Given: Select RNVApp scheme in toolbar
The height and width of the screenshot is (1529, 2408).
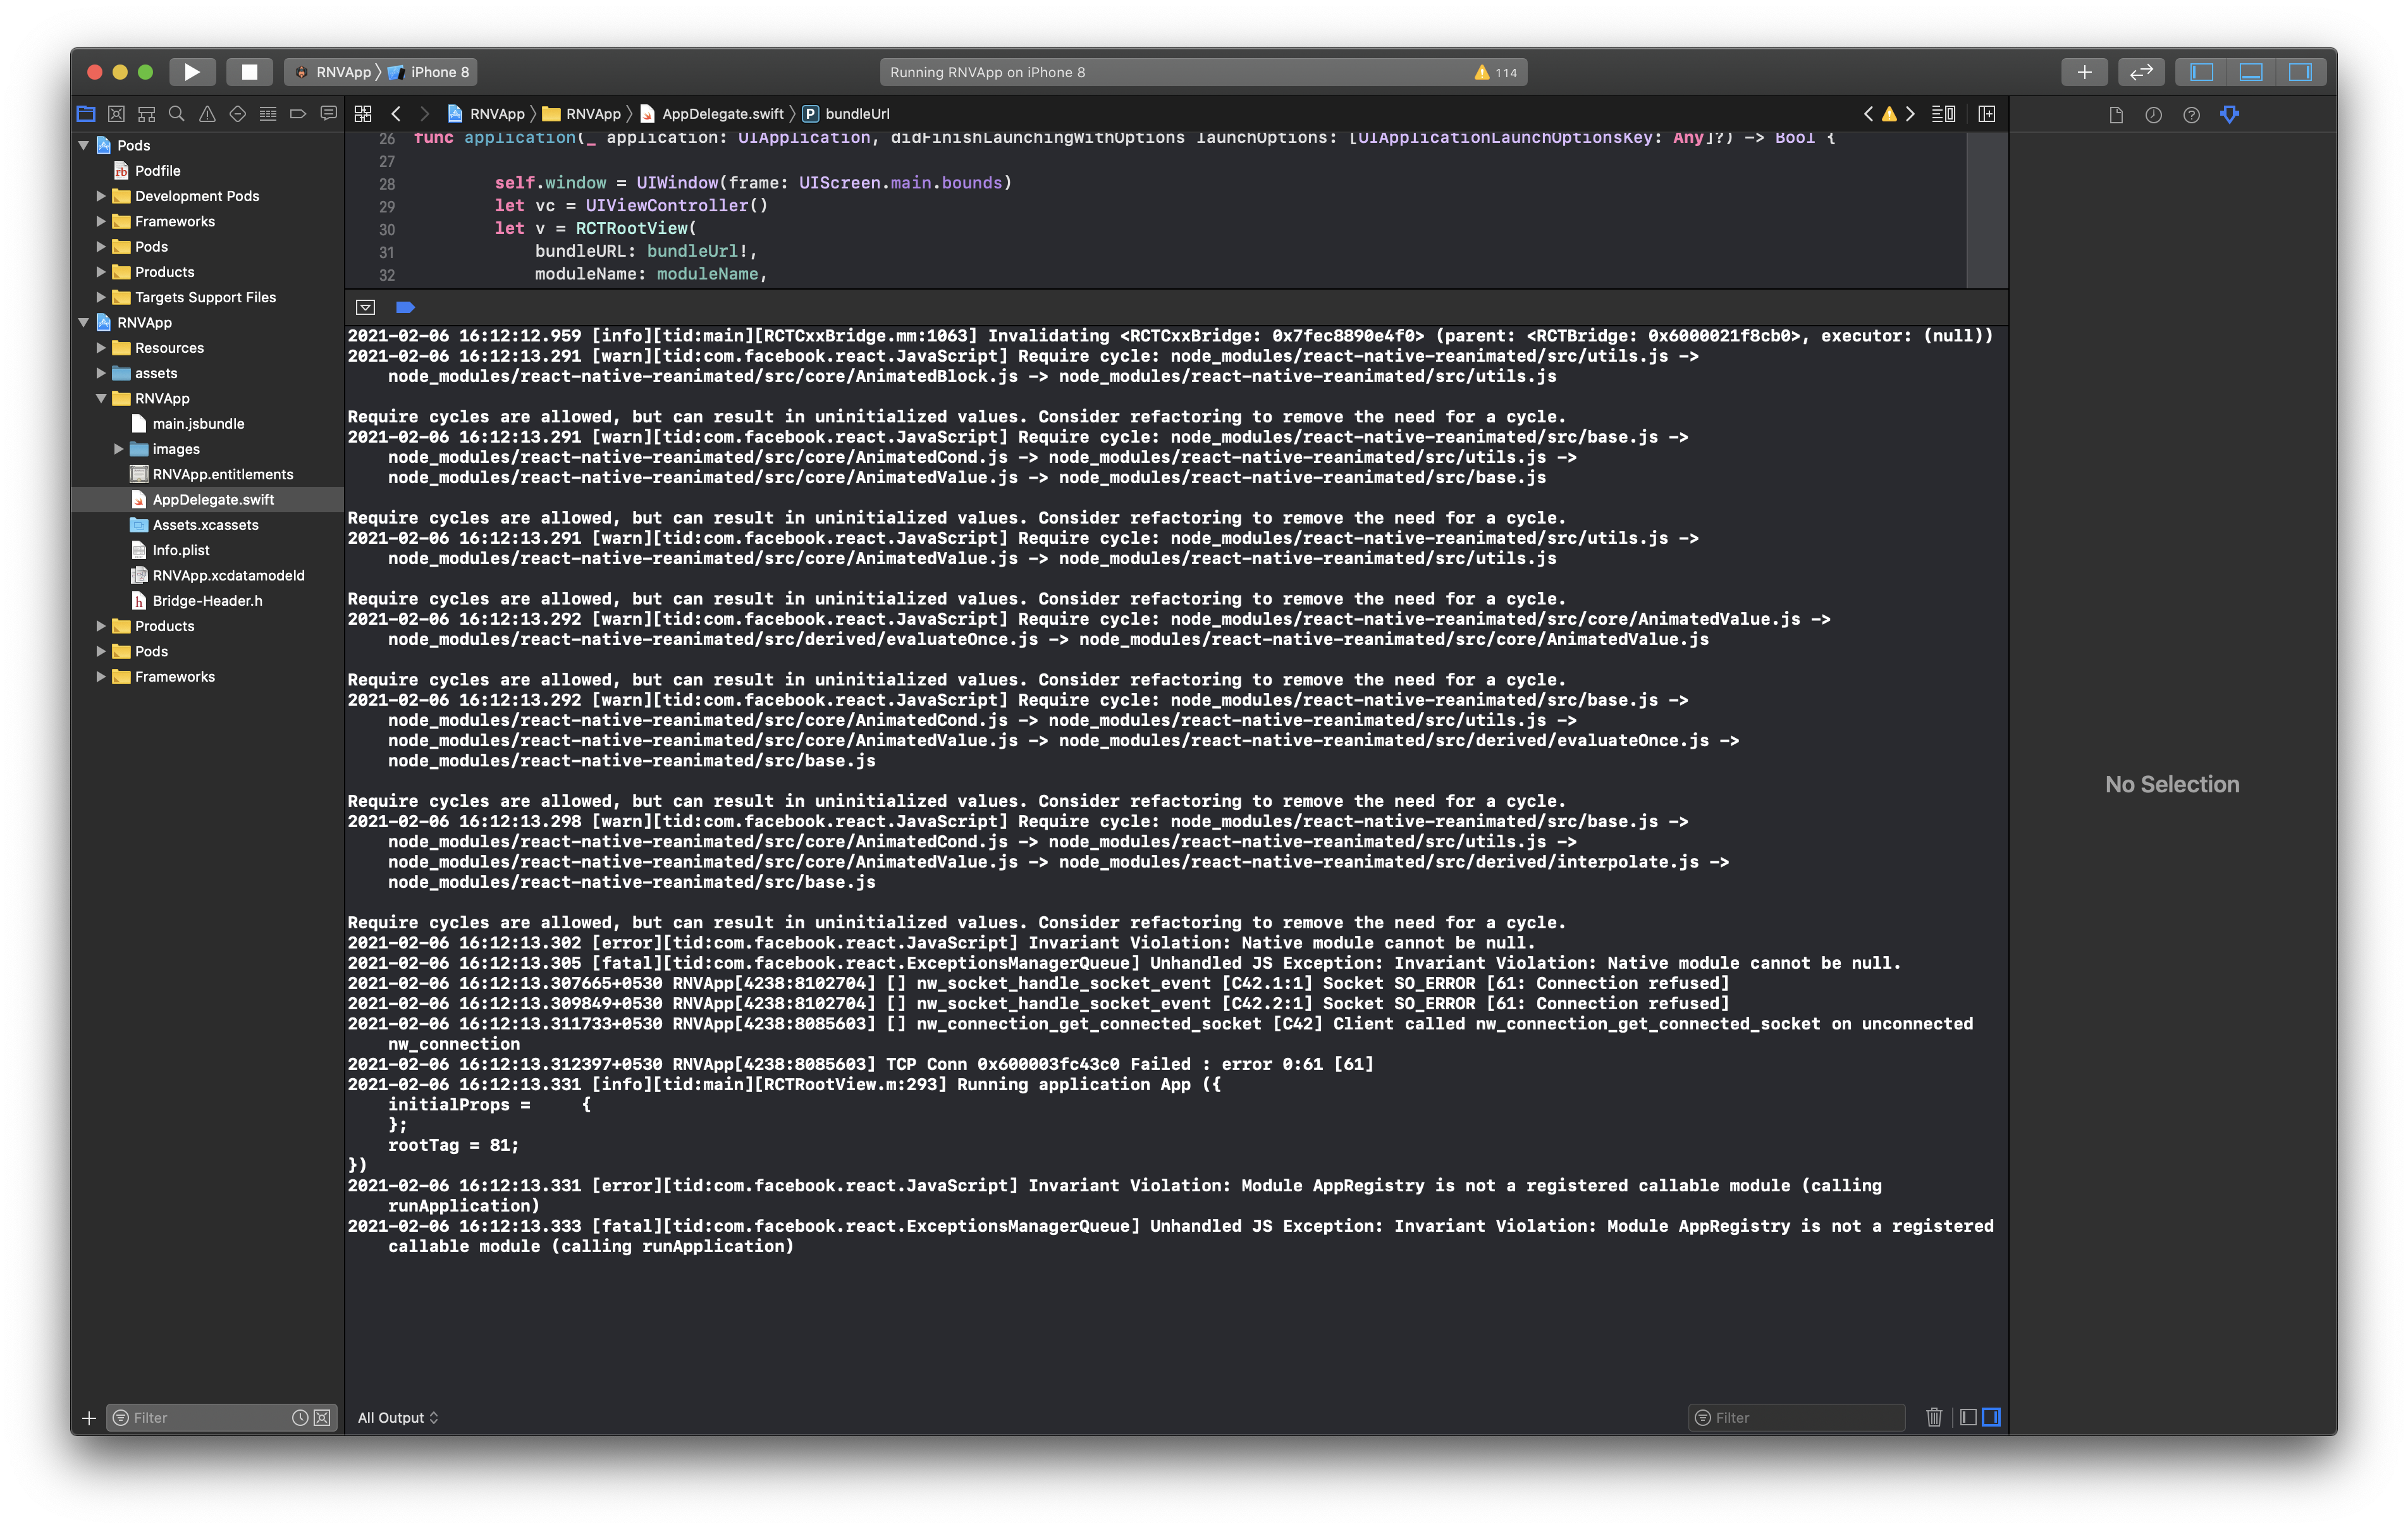Looking at the screenshot, I should (333, 72).
